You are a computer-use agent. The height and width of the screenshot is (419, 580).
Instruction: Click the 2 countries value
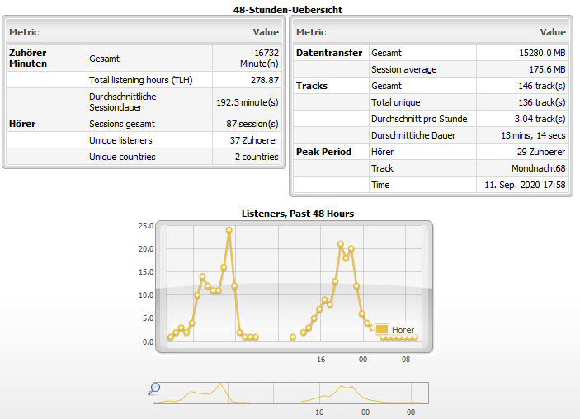(257, 157)
